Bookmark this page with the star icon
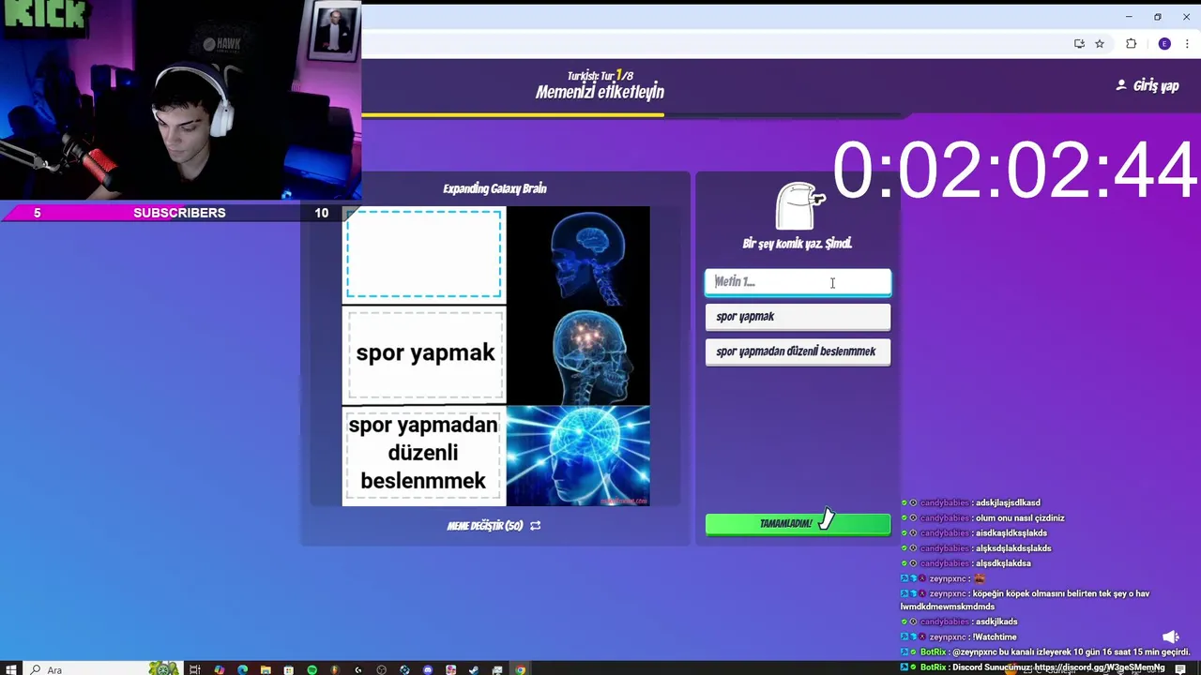This screenshot has width=1201, height=675. (1100, 43)
